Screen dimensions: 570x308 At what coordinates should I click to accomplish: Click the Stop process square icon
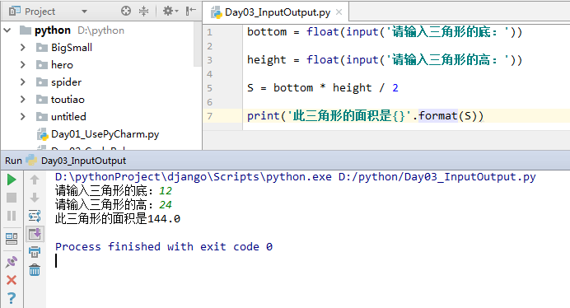pos(12,198)
